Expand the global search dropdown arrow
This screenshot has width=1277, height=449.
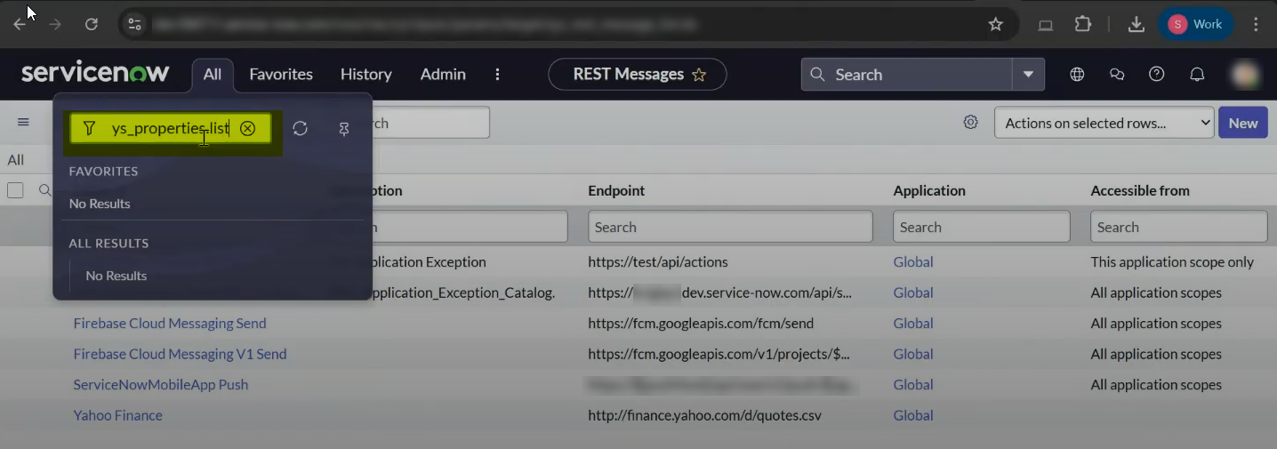(1028, 75)
